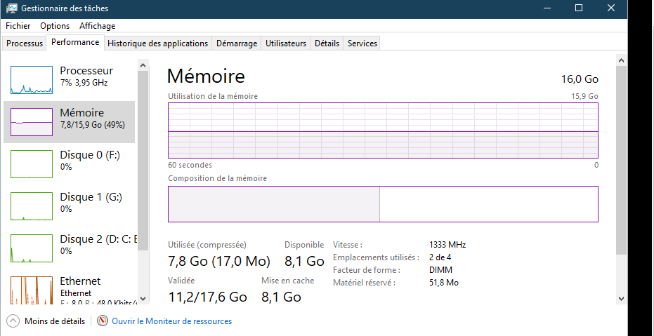Image resolution: width=654 pixels, height=336 pixels.
Task: Select the Mémoire usage thumbnail
Action: click(x=32, y=122)
